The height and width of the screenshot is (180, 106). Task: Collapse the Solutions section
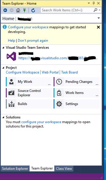pos(3,117)
